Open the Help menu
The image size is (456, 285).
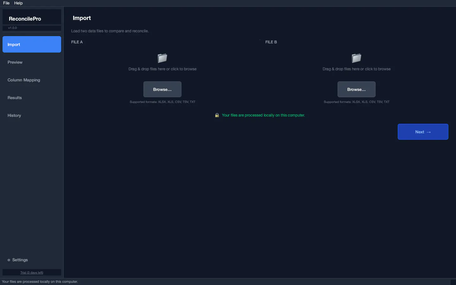pyautogui.click(x=18, y=3)
